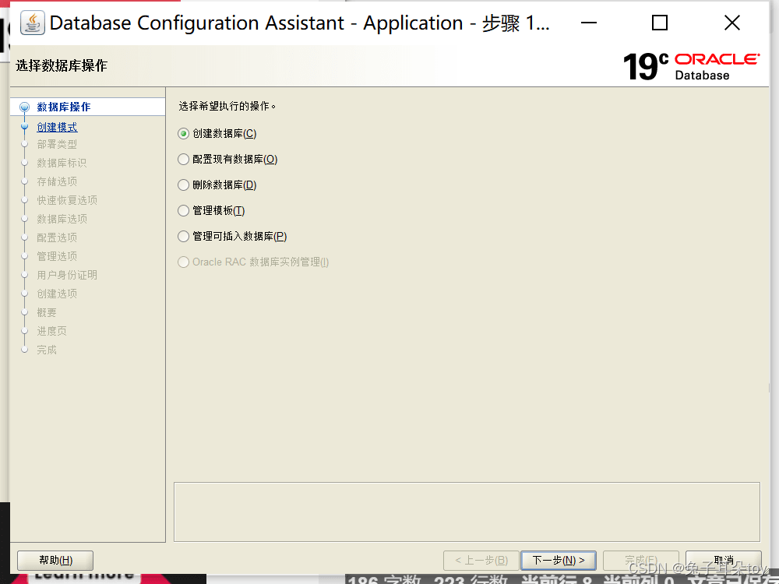Click the Java icon in title bar
Viewport: 779px width, 584px height.
pos(32,23)
